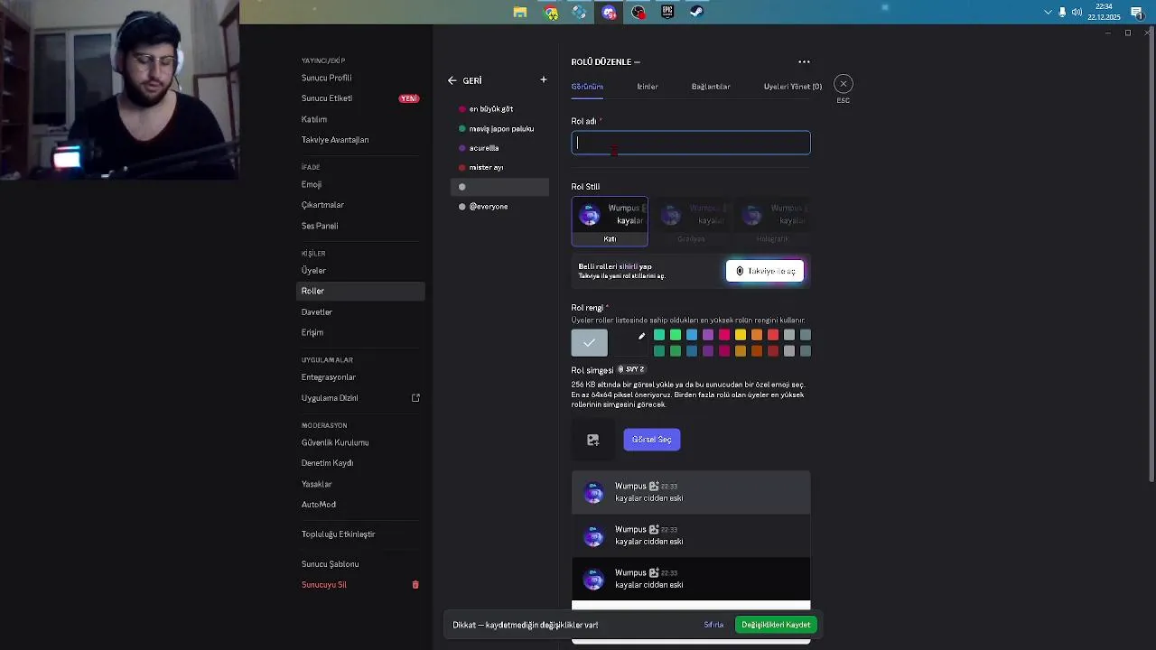The image size is (1156, 650).
Task: Select the 'mister ayı' role
Action: pos(499,168)
